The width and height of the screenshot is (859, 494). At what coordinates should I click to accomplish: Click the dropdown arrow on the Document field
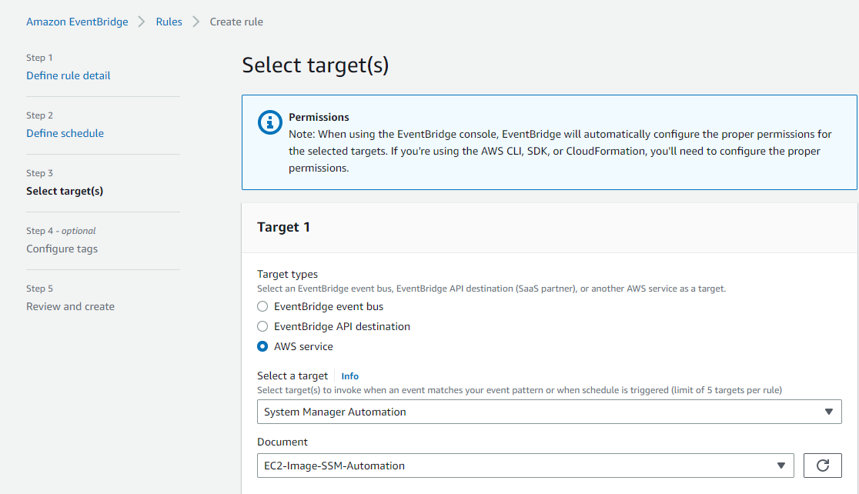tap(779, 466)
